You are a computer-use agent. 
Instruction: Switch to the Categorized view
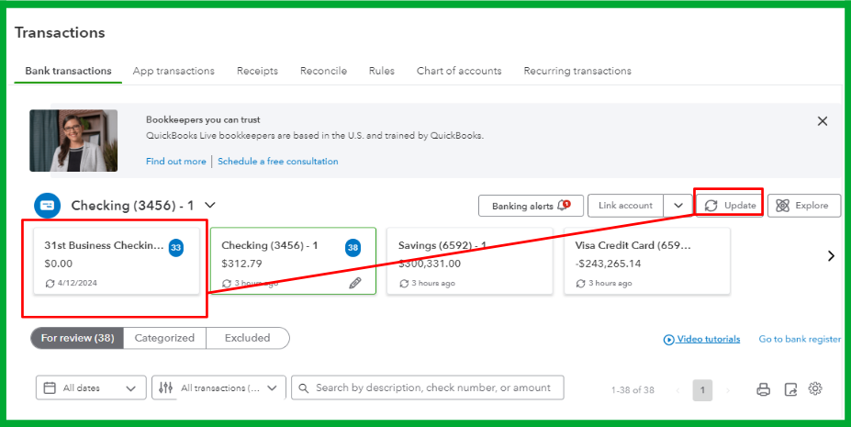[164, 338]
